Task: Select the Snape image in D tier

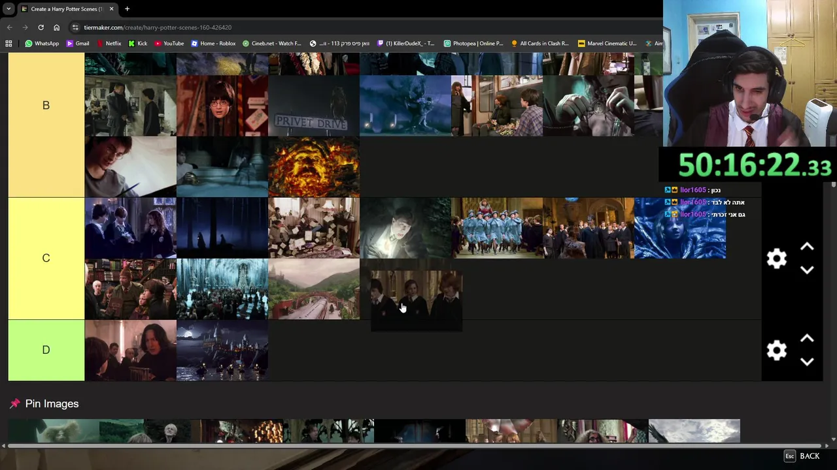Action: [x=131, y=351]
